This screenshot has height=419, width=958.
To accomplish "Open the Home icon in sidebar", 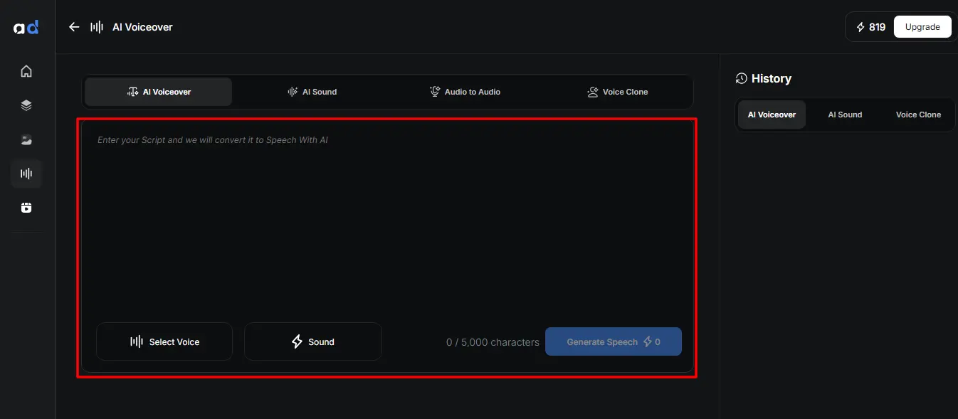I will [26, 71].
